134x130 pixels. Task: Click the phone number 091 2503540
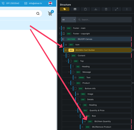pyautogui.click(x=13, y=3)
